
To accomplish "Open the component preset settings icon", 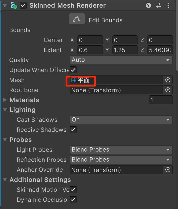I will 158,5.
